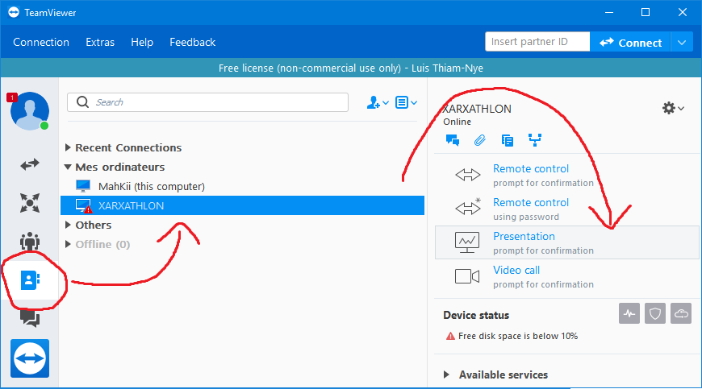Open the Add contact dropdown
Viewport: 702px width, 389px height.
click(x=378, y=103)
